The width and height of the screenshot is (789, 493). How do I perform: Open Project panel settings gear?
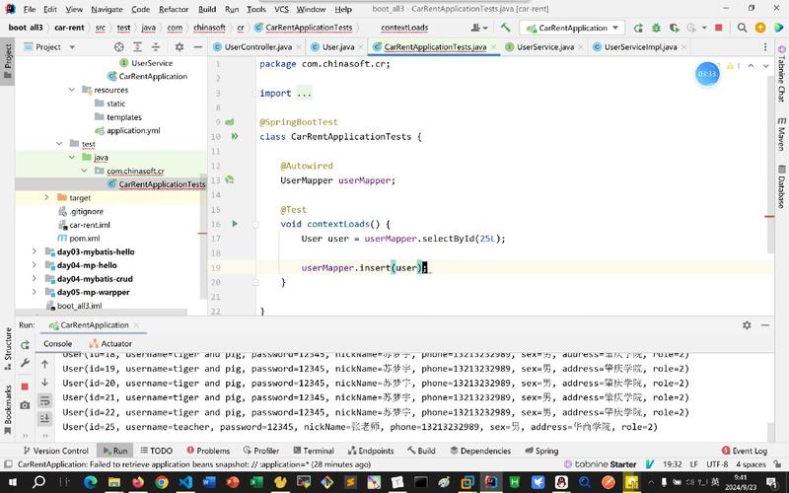pyautogui.click(x=179, y=46)
